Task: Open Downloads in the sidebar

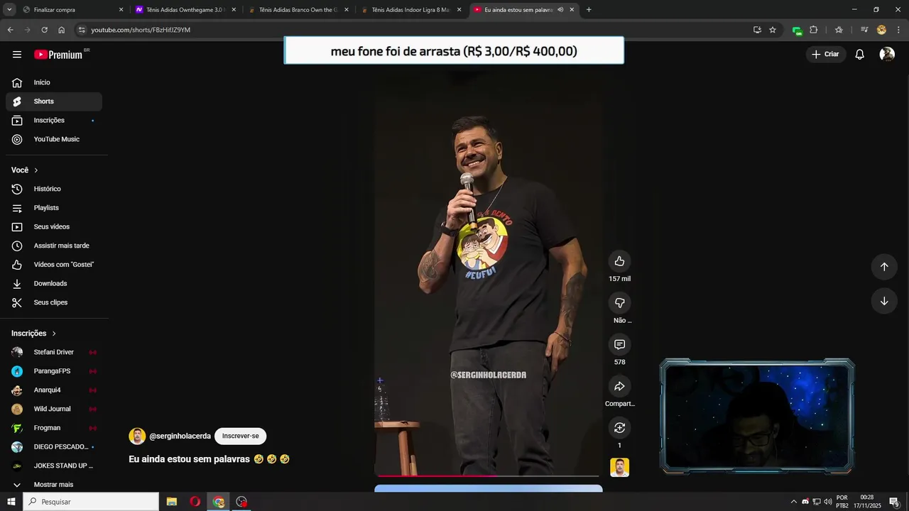Action: [x=54, y=283]
